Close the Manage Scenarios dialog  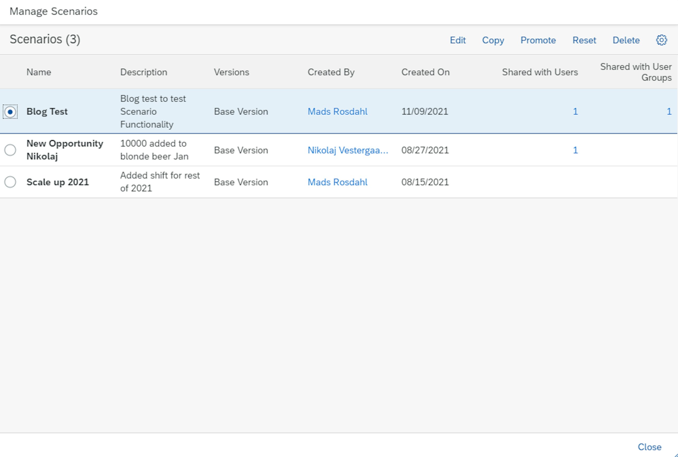(649, 447)
